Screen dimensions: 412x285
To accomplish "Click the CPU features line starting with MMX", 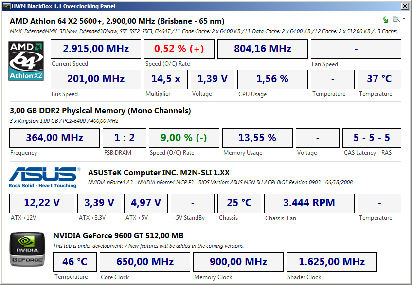I will [x=203, y=31].
